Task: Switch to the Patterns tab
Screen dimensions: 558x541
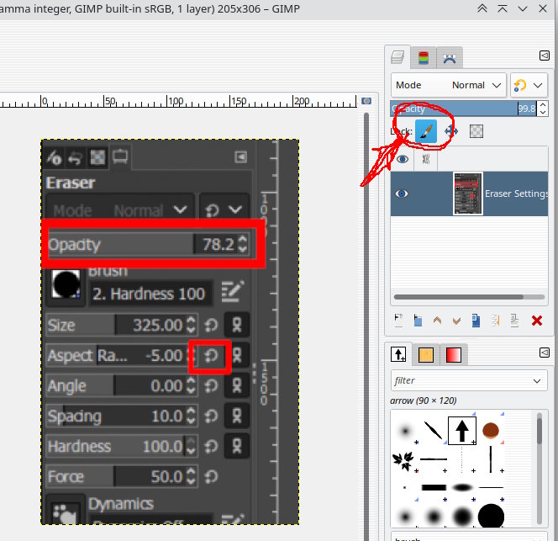Action: (x=426, y=355)
